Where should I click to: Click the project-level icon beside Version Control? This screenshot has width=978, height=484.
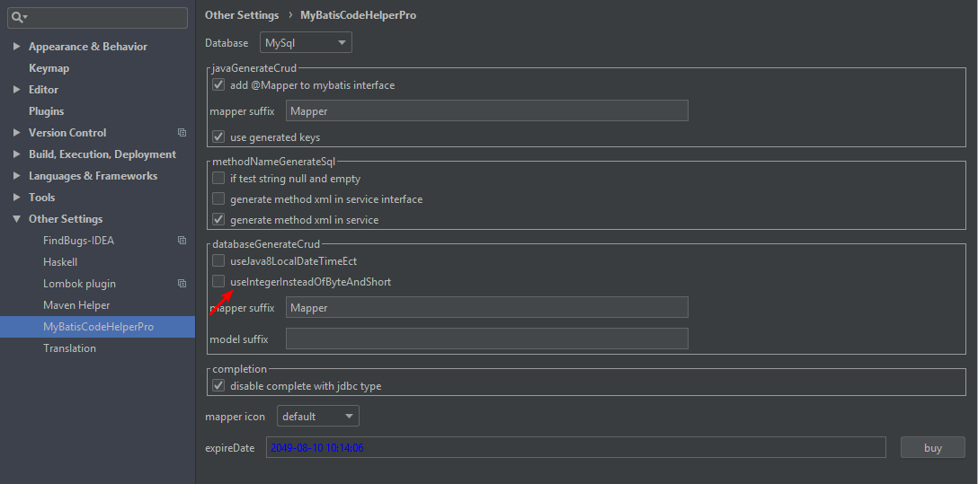click(x=182, y=133)
